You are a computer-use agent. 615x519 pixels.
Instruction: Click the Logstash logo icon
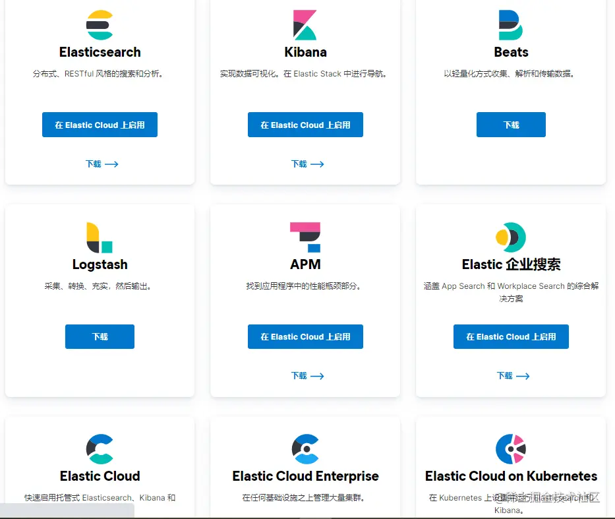click(100, 237)
